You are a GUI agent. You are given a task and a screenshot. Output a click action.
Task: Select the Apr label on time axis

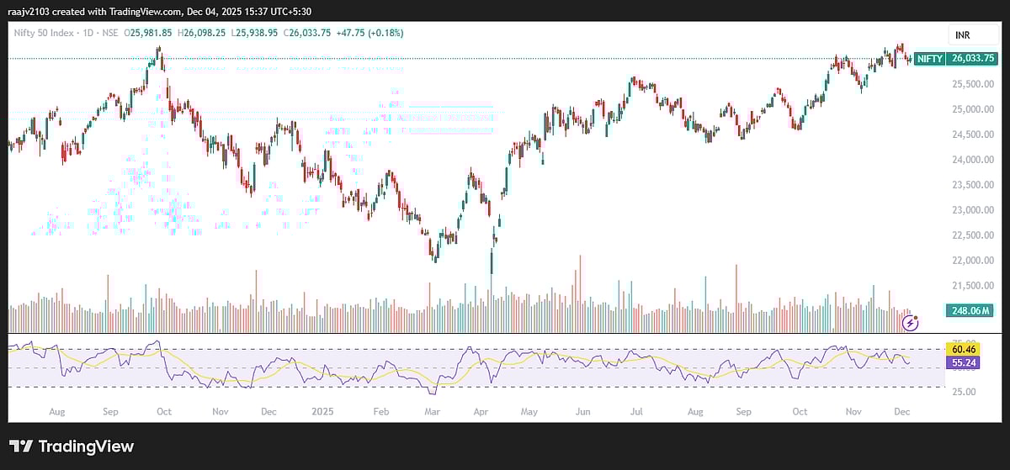coord(481,413)
